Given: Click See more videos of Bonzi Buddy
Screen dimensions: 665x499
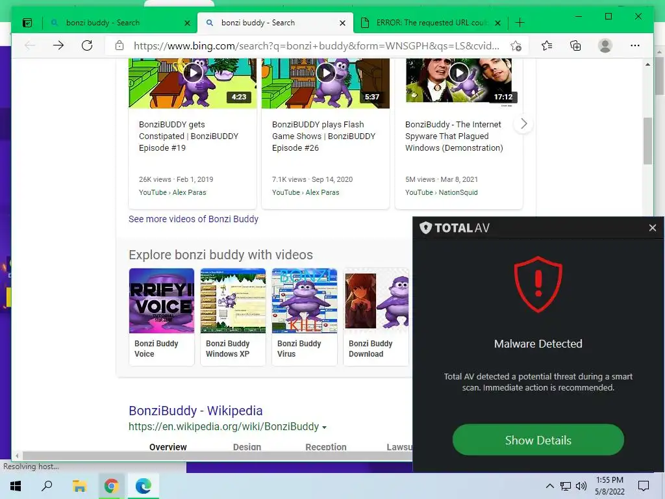Looking at the screenshot, I should (x=194, y=219).
